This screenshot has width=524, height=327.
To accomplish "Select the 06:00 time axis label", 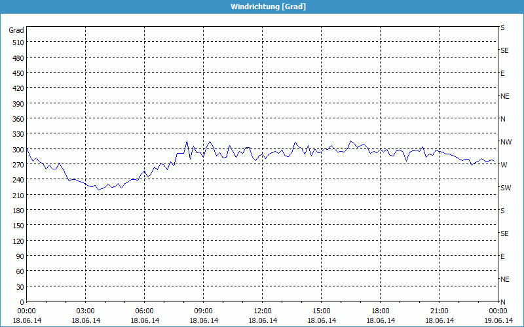I will [x=145, y=311].
